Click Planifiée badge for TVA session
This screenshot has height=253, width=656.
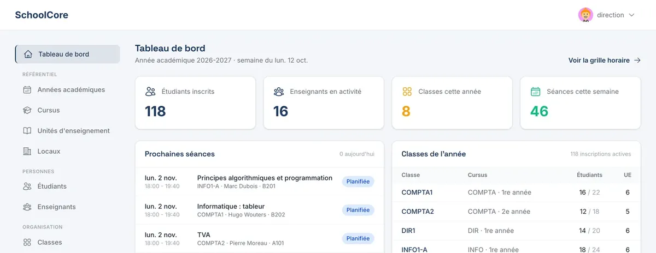pyautogui.click(x=358, y=238)
